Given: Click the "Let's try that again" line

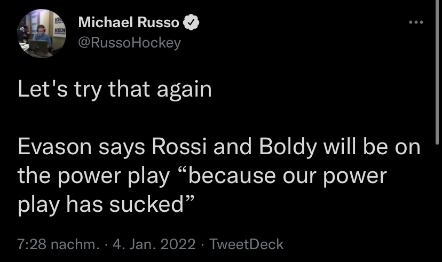Looking at the screenshot, I should tap(115, 89).
